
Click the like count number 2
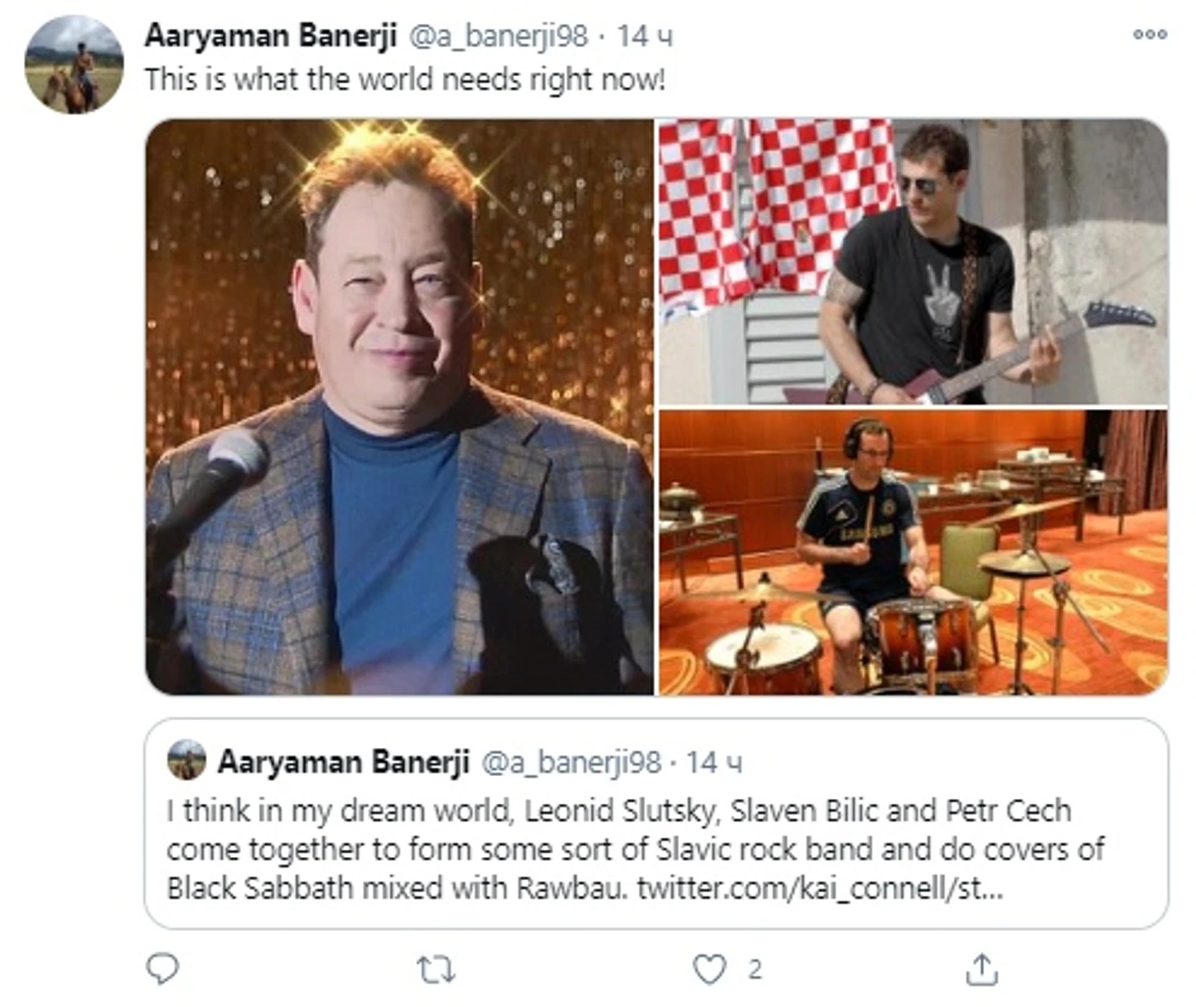(754, 970)
